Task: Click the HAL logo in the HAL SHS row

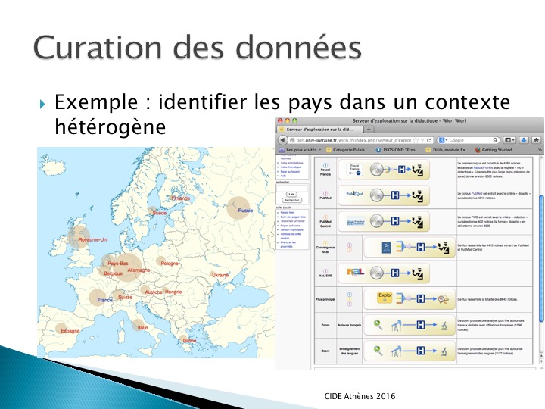Action: pyautogui.click(x=355, y=272)
